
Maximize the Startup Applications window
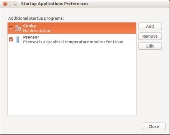click(15, 4)
